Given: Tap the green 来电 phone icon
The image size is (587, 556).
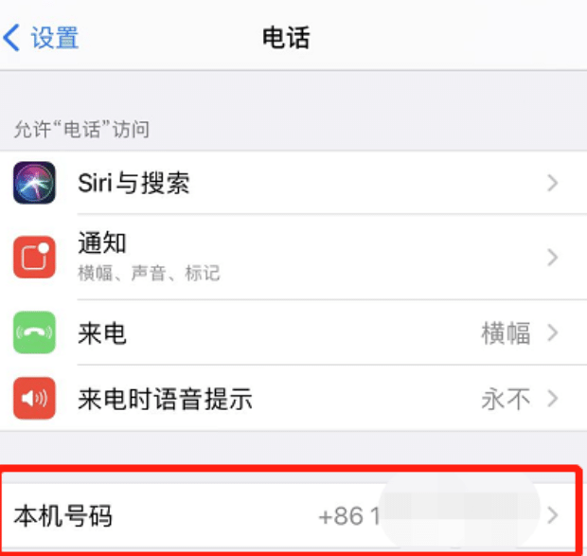Looking at the screenshot, I should (x=34, y=332).
